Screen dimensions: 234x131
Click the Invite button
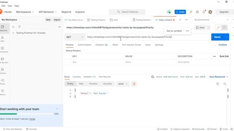[180, 12]
